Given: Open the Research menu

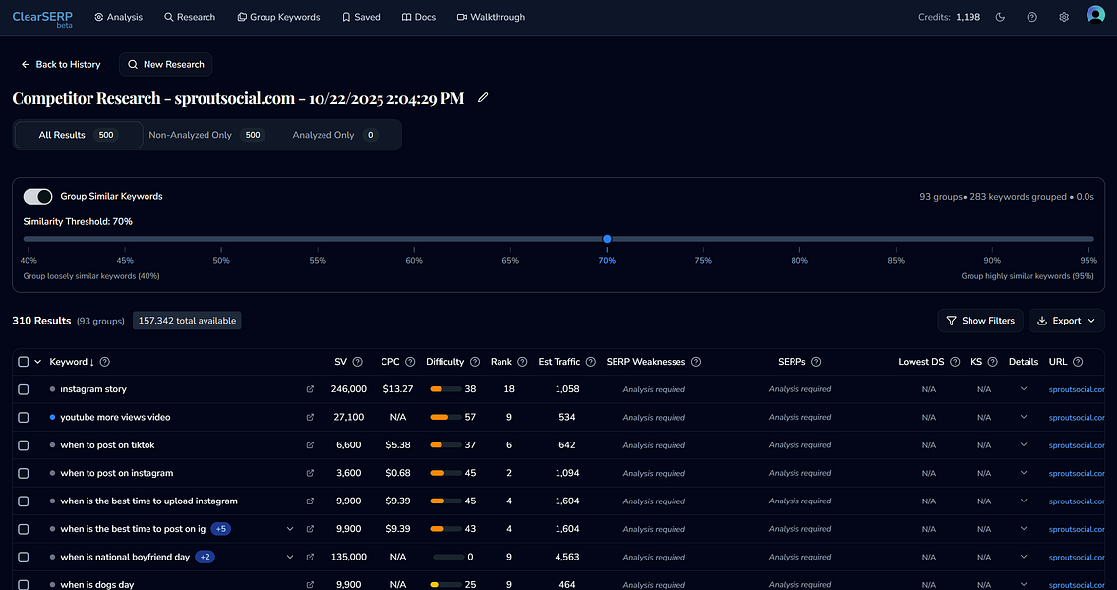Looking at the screenshot, I should [x=190, y=17].
